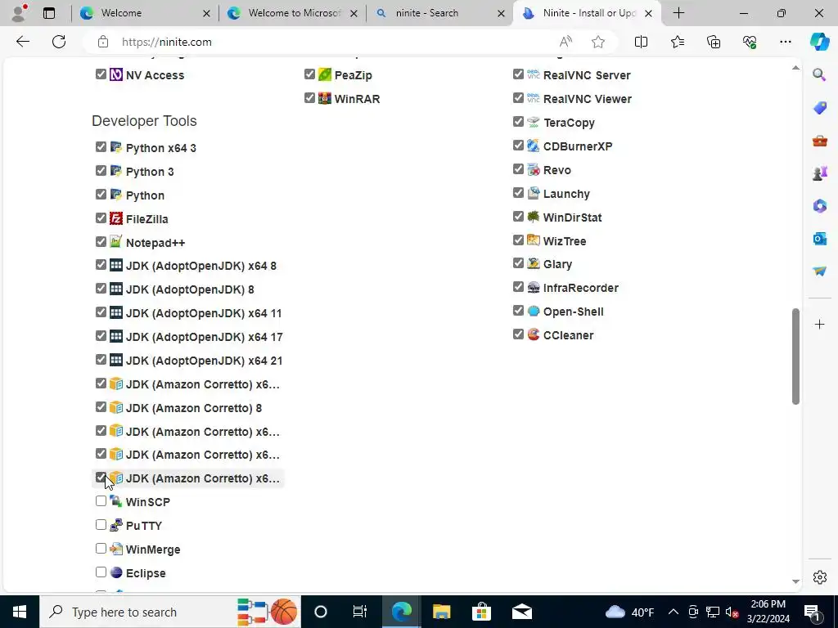Click the NV Access app icon
The image size is (838, 628).
116,74
